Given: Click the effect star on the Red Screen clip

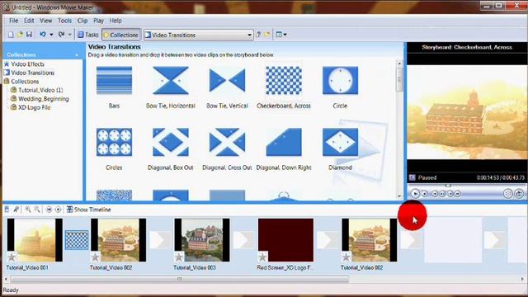Looking at the screenshot, I should (x=262, y=257).
